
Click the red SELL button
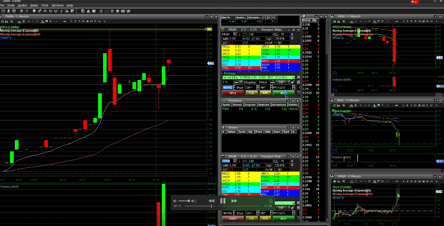(x=233, y=92)
